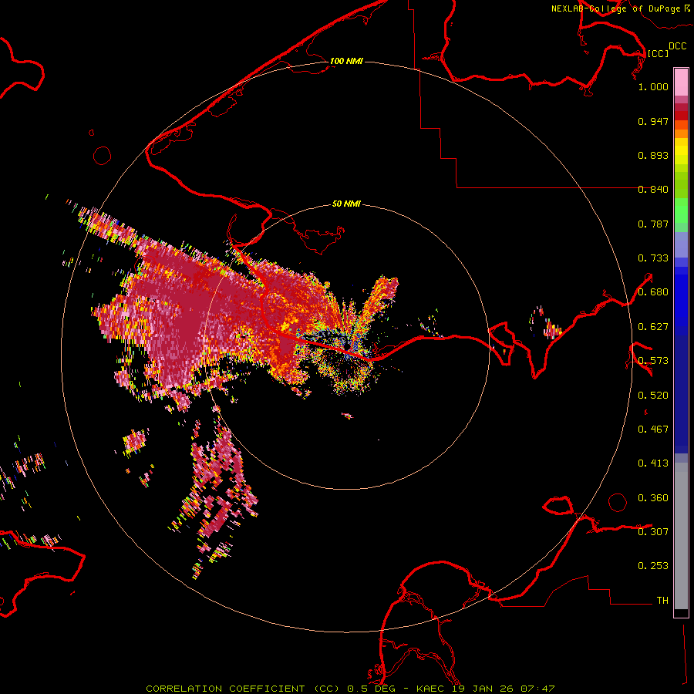Click the 0.733 colorbar value
Image resolution: width=694 pixels, height=694 pixels.
point(653,258)
